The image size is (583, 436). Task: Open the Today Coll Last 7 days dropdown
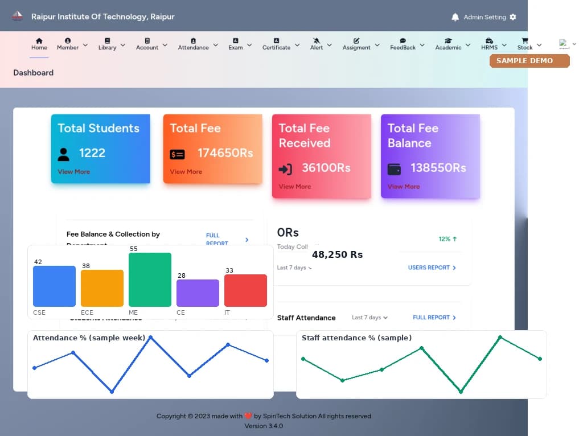click(x=294, y=268)
